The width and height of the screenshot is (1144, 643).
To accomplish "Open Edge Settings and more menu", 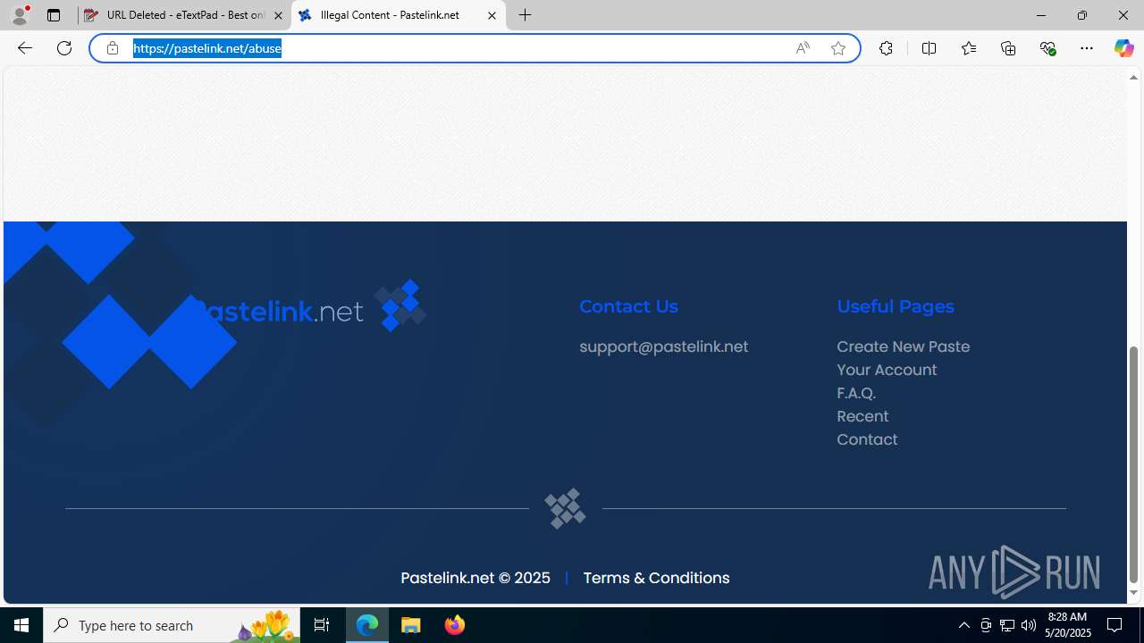I will click(x=1086, y=48).
